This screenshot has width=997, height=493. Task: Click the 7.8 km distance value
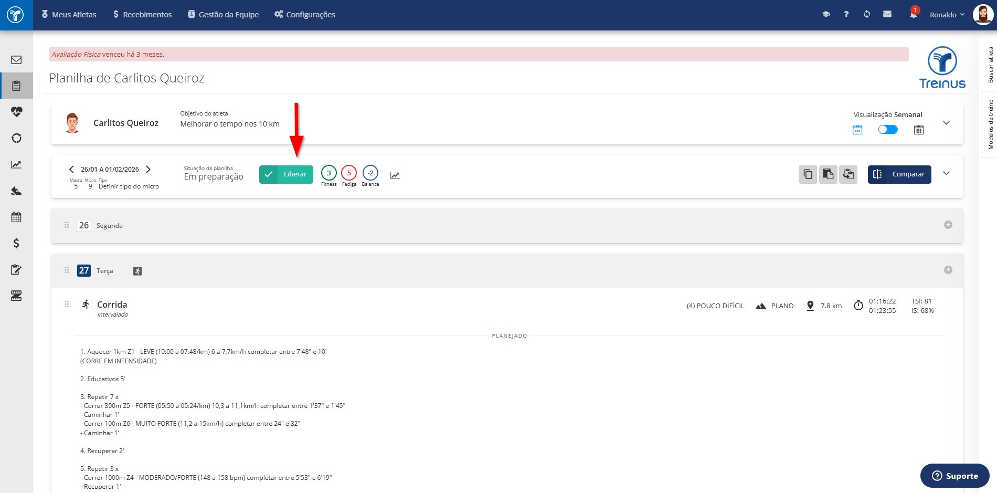pyautogui.click(x=831, y=306)
